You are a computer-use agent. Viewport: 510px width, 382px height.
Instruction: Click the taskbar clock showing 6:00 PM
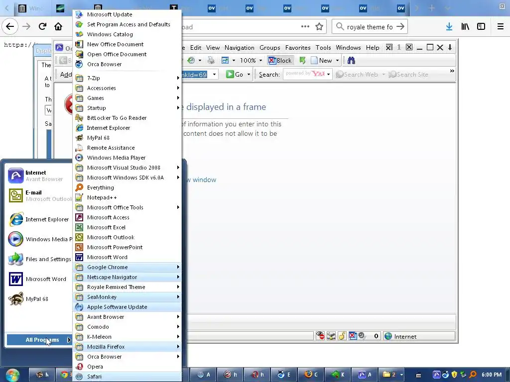click(x=492, y=375)
